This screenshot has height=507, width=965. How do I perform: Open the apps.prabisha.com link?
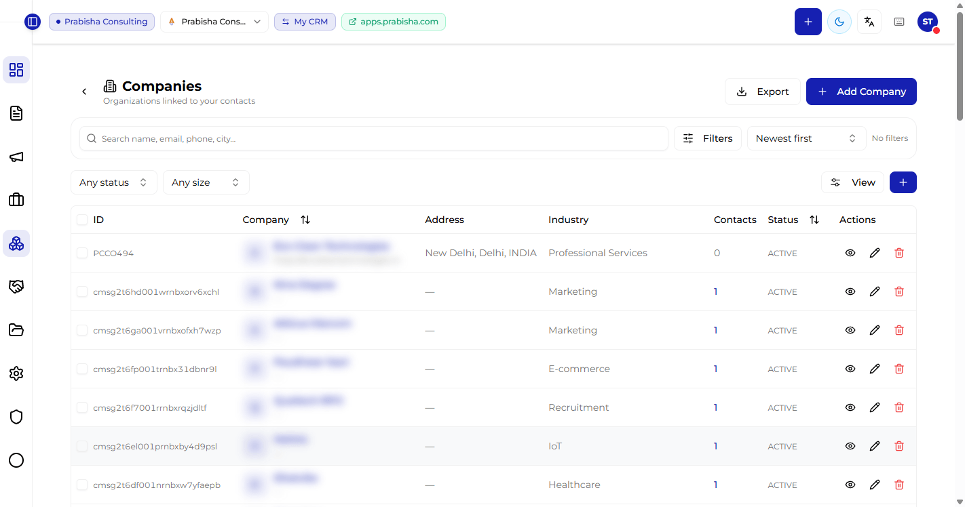pos(394,22)
